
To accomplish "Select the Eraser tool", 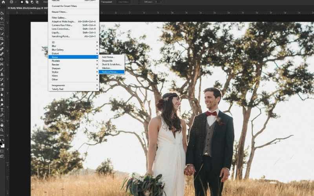I will click(2, 84).
